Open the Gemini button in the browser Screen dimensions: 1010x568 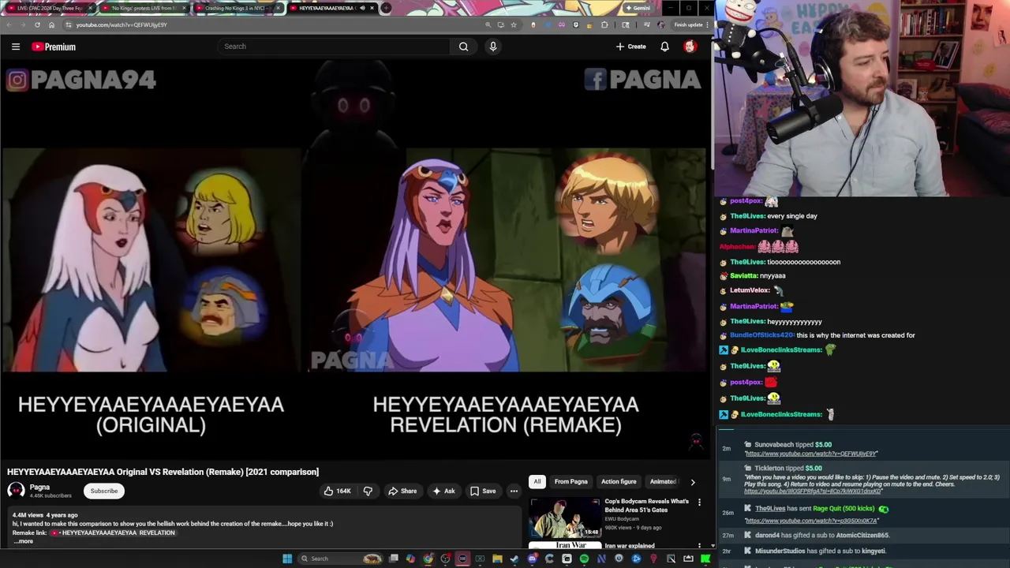(x=638, y=8)
